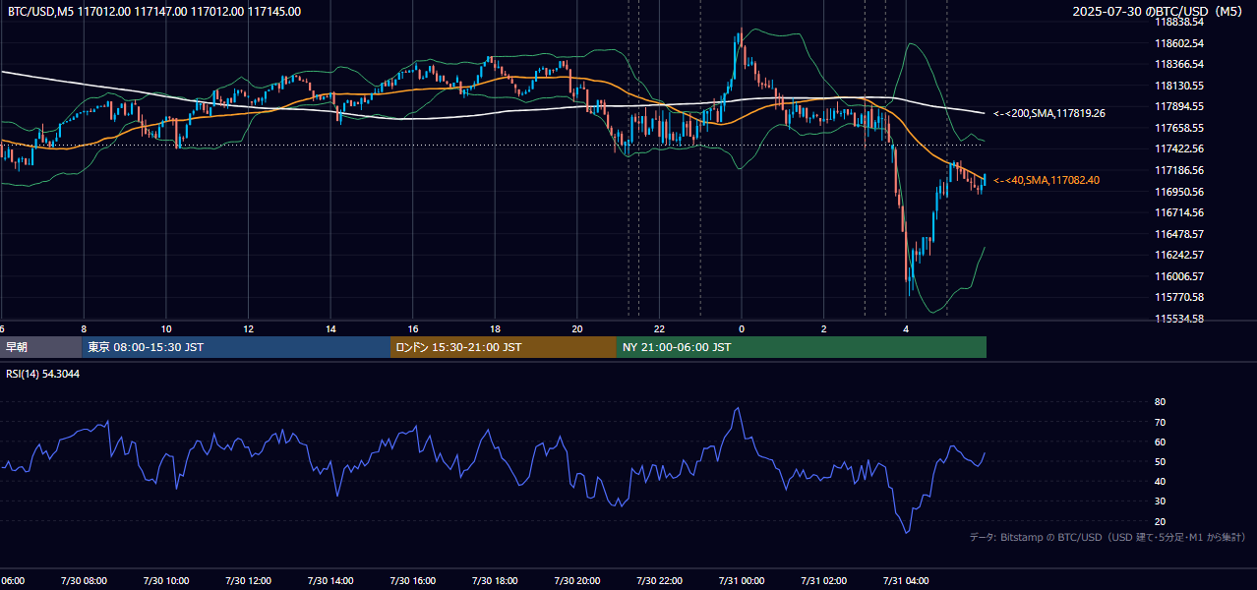Click the 7/30 12:00 date label

click(248, 581)
